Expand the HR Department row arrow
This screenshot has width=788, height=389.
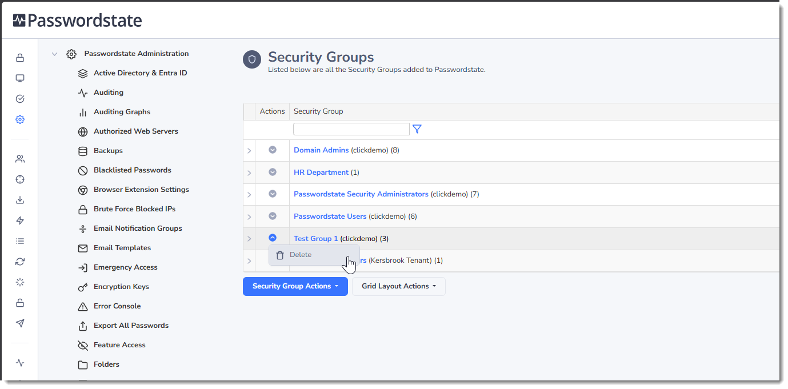(x=249, y=173)
